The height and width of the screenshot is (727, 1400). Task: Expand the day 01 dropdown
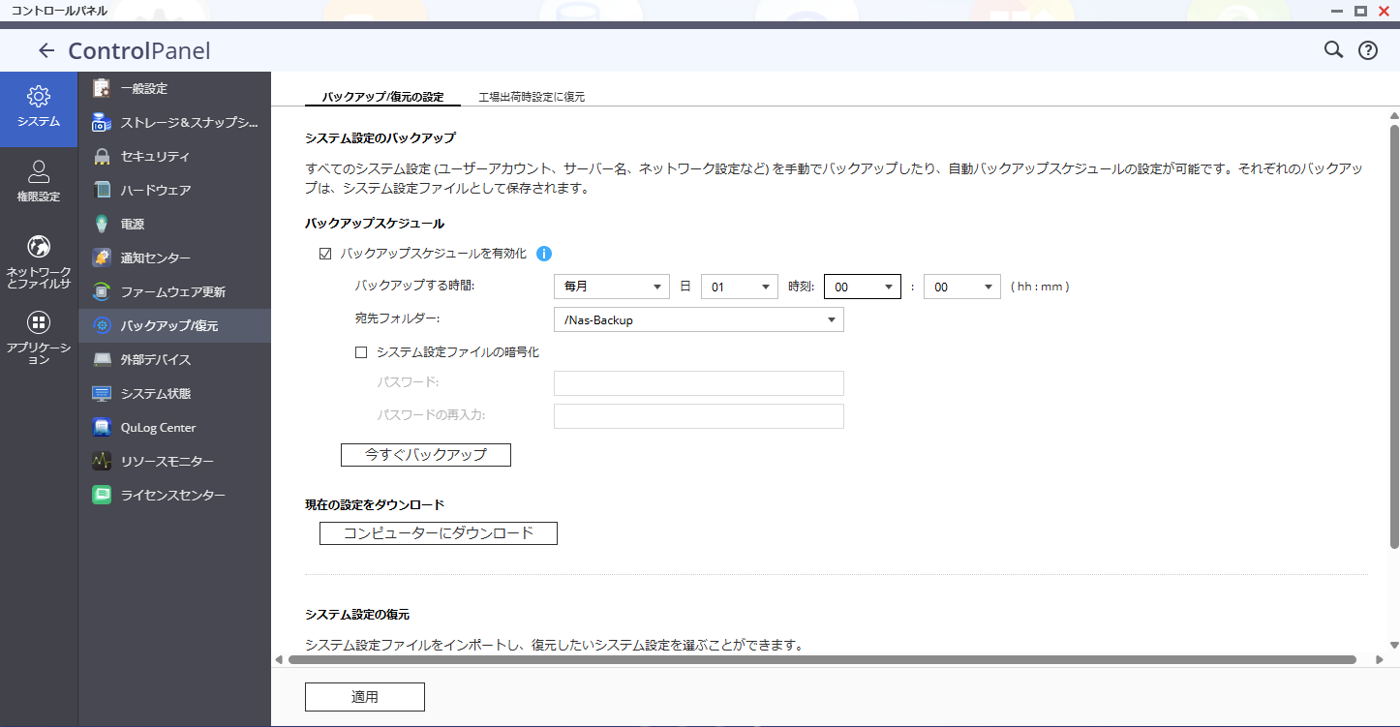[740, 288]
